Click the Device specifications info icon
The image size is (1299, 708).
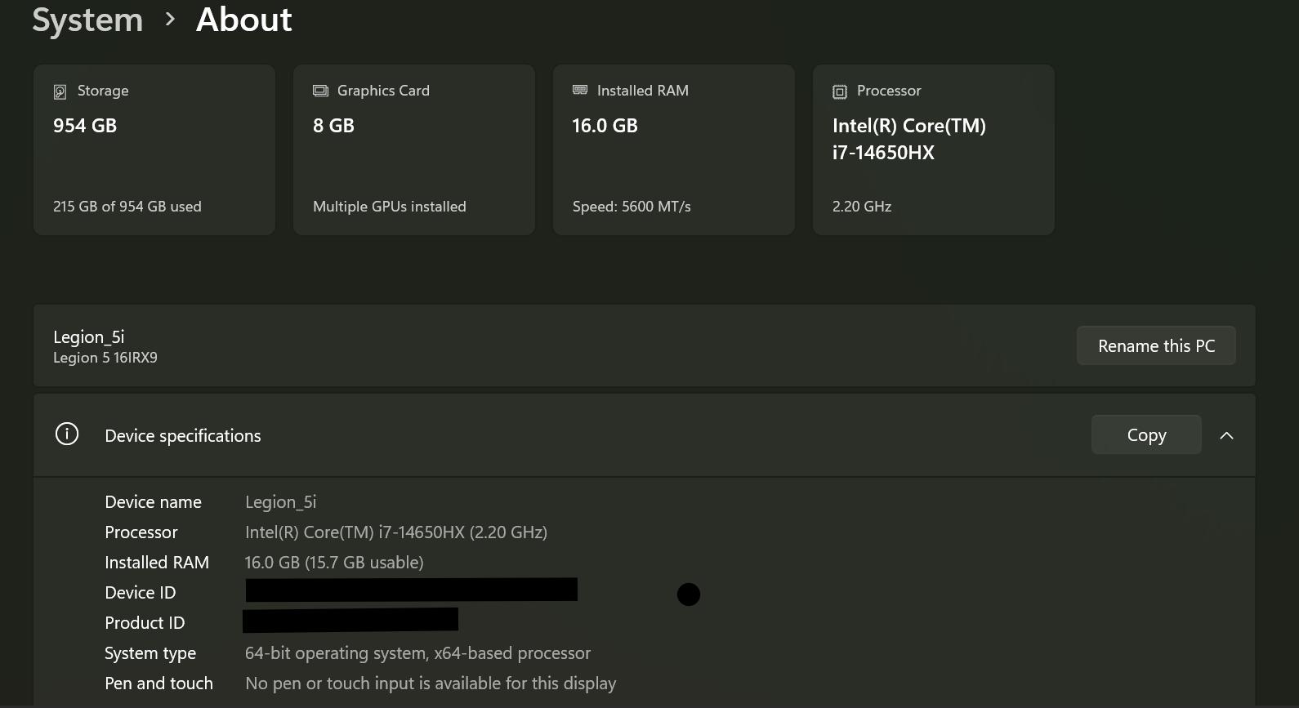[x=67, y=434]
